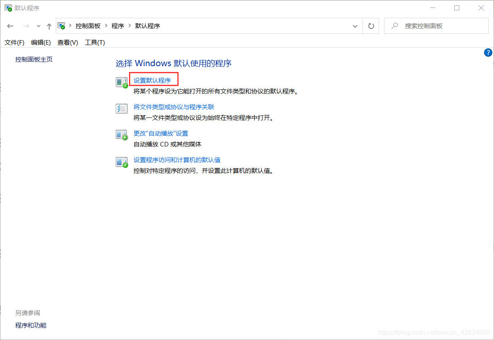Click the text 将某个程序设为它能打开的所有文件类型和协议的默认程序。
This screenshot has width=494, height=340.
click(x=217, y=91)
